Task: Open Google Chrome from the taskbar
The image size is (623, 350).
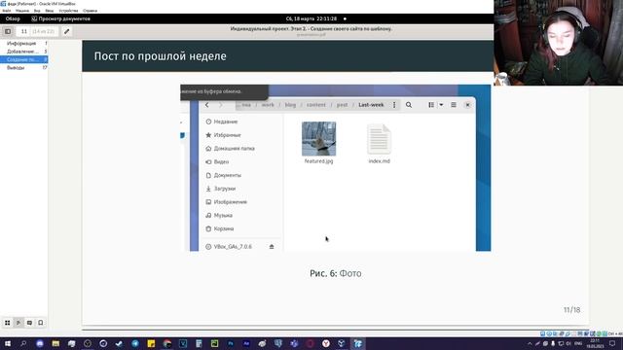Action: (166, 343)
